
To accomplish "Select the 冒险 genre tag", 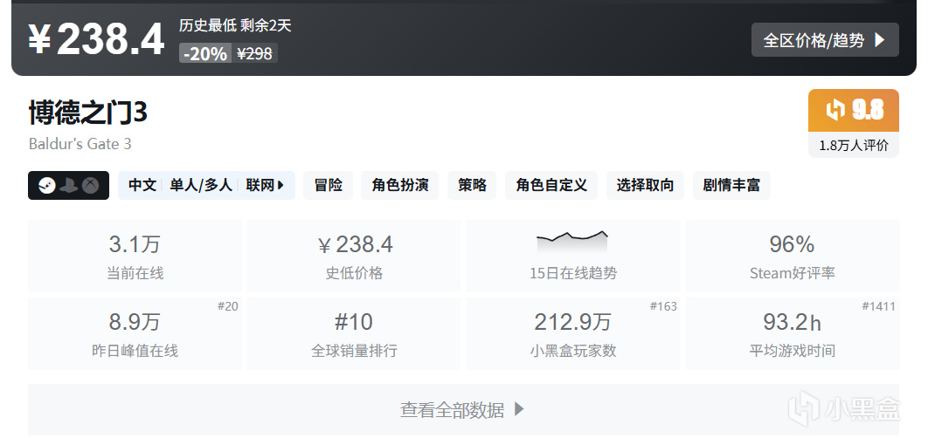I will (x=328, y=186).
